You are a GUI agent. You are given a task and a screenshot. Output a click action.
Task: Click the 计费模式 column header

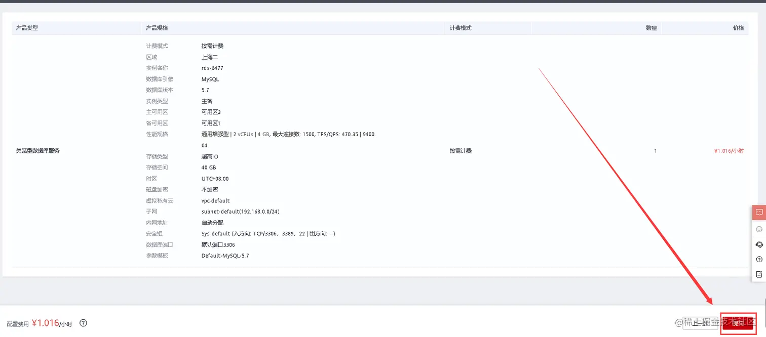(461, 28)
